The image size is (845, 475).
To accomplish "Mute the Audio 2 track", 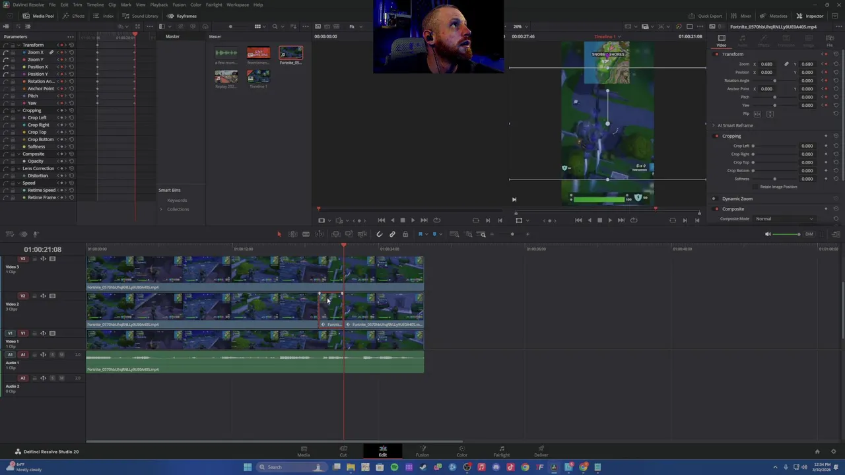I will point(61,378).
